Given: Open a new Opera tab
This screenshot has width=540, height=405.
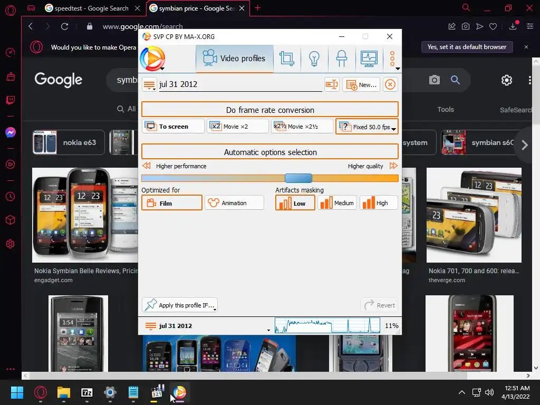Looking at the screenshot, I should 257,8.
